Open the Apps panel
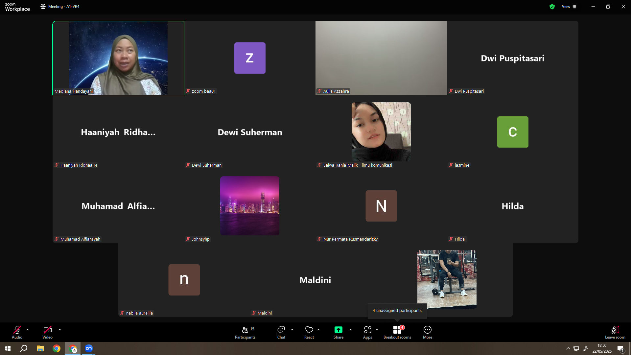Viewport: 631px width, 355px height. 368,332
